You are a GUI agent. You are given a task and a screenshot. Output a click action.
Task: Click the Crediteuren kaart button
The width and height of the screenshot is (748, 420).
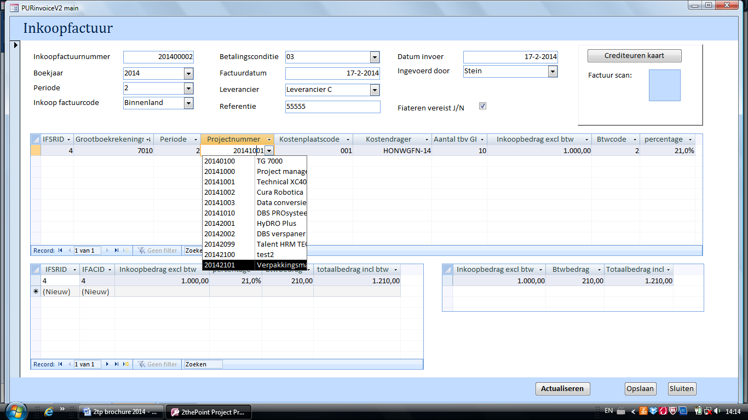point(634,56)
